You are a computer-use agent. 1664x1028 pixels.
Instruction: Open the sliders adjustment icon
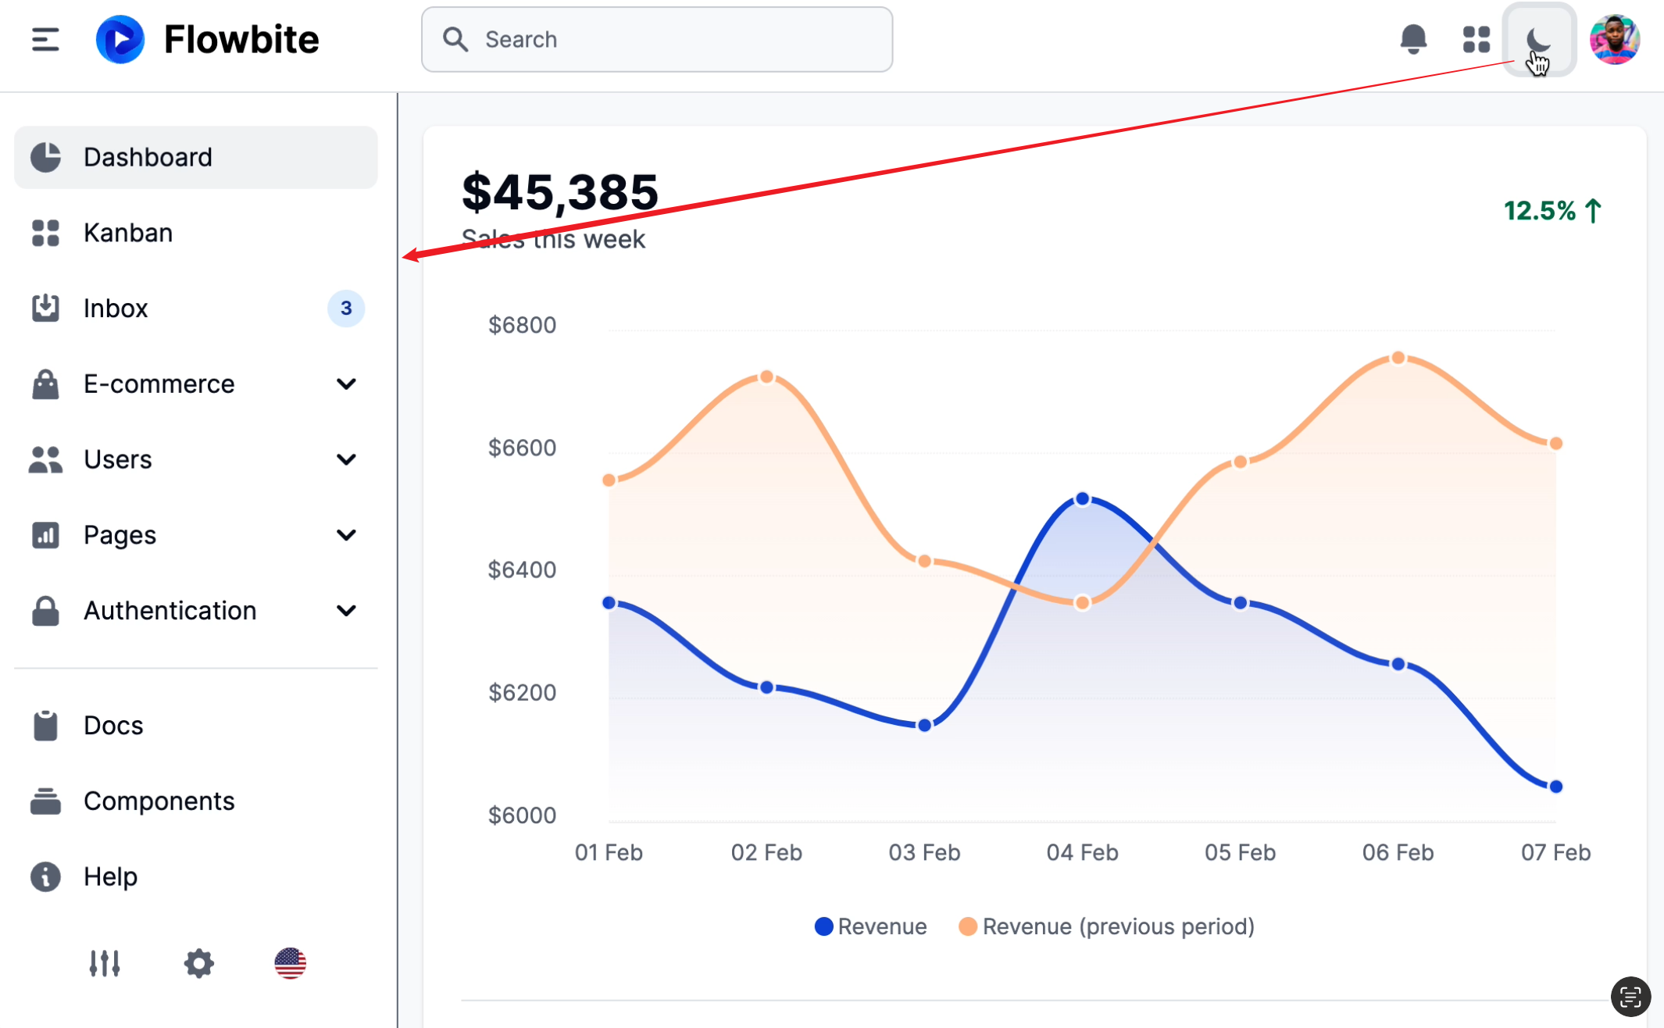[x=104, y=963]
